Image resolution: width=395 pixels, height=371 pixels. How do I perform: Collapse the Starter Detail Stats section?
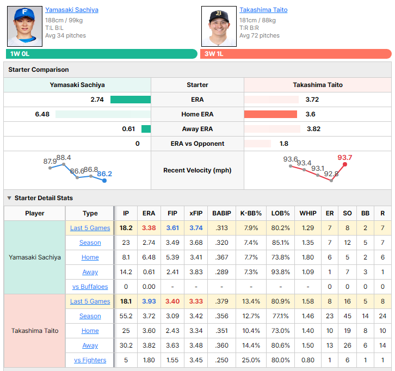click(9, 198)
